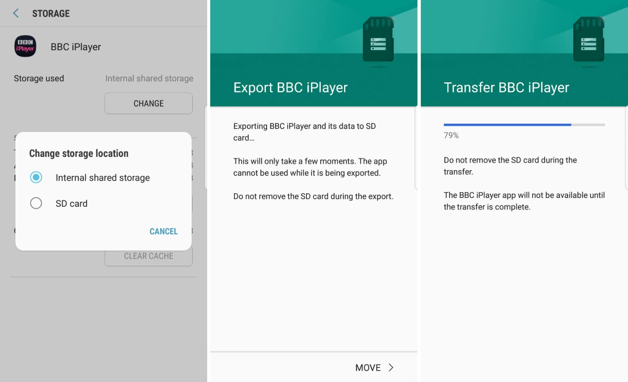Tap the SD card illustration on Transfer screen
The image size is (628, 382).
pos(588,39)
